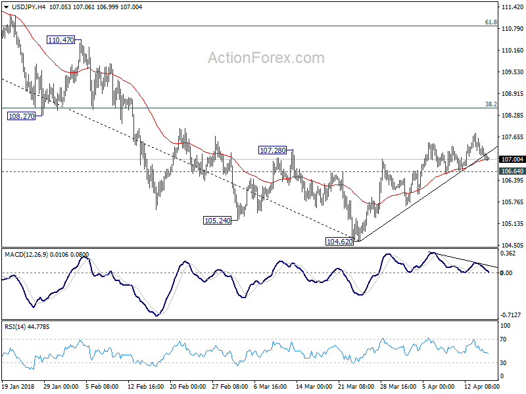Select RSI scale value 30
The height and width of the screenshot is (394, 526).
pyautogui.click(x=503, y=363)
